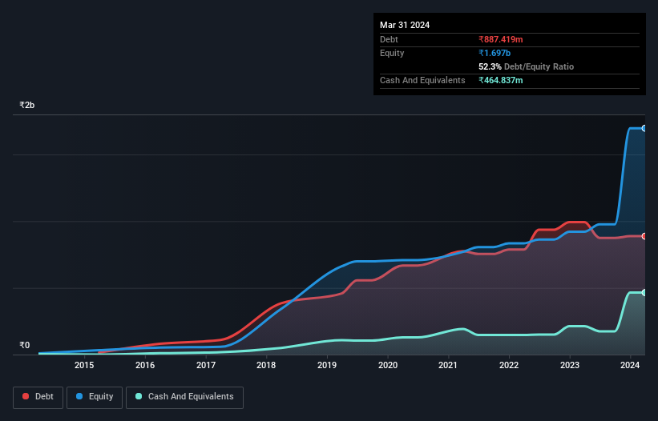Click the 2024 x-axis label
Viewport: 658px width, 421px height.
(x=630, y=365)
